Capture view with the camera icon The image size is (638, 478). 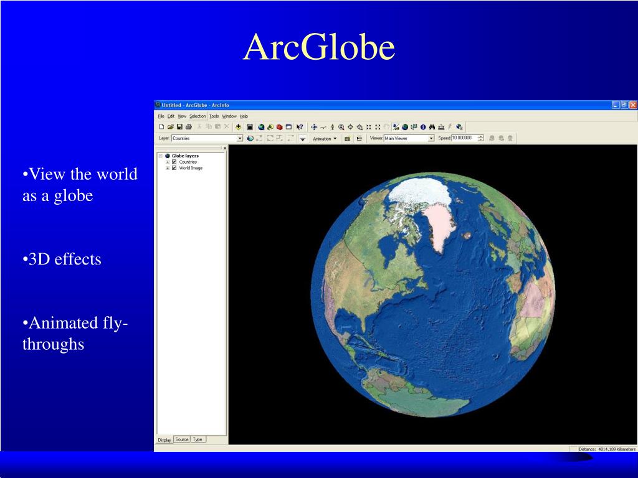[x=347, y=138]
